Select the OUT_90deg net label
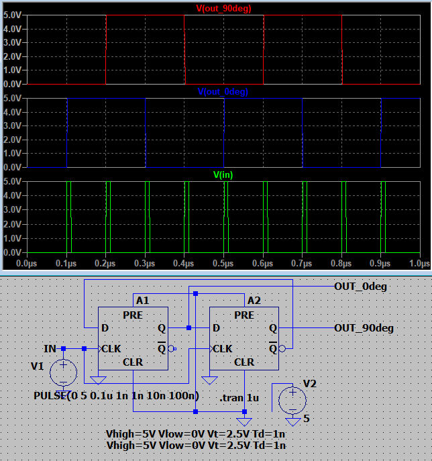 364,328
